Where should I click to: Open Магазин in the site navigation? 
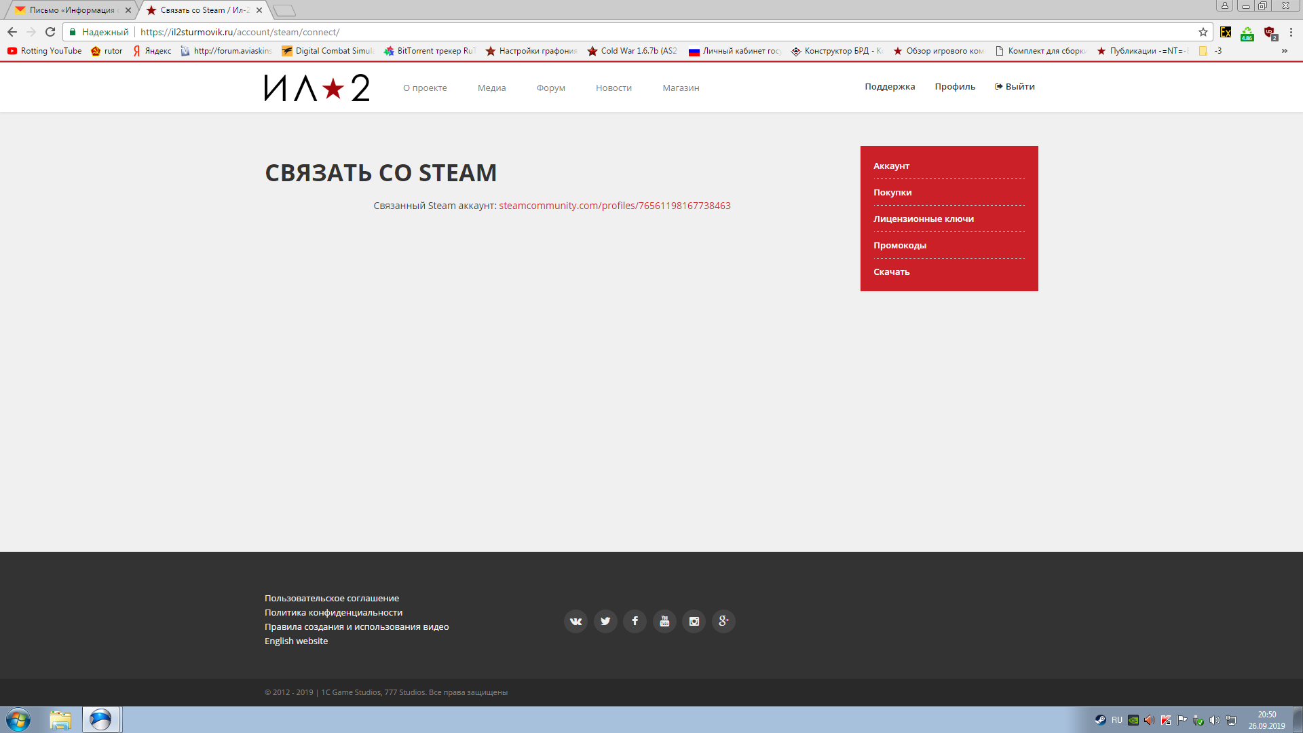point(681,88)
